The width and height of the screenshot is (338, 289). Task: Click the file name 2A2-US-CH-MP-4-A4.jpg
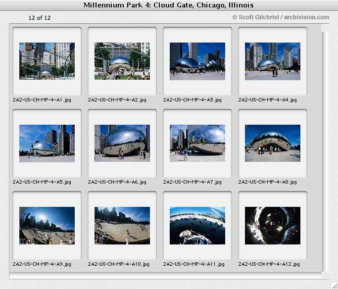(x=268, y=100)
